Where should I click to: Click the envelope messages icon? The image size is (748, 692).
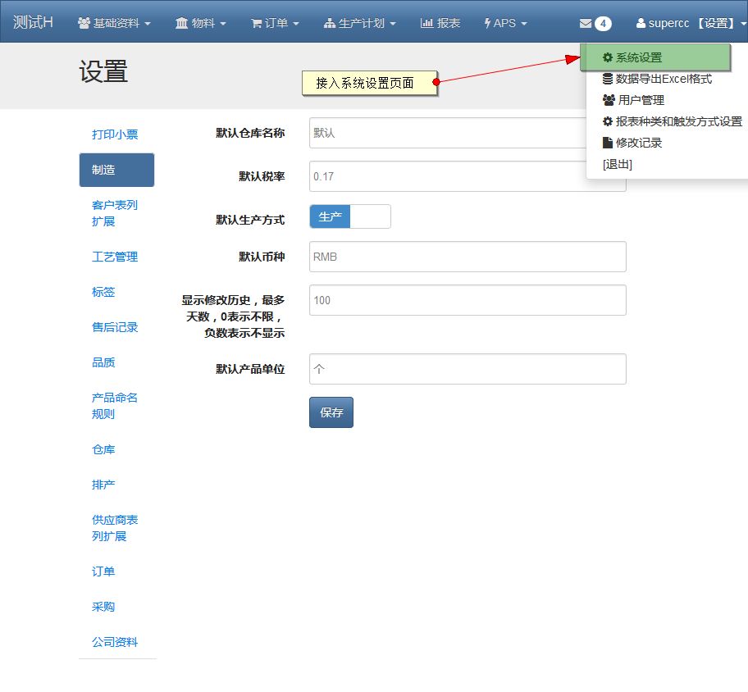pos(585,23)
